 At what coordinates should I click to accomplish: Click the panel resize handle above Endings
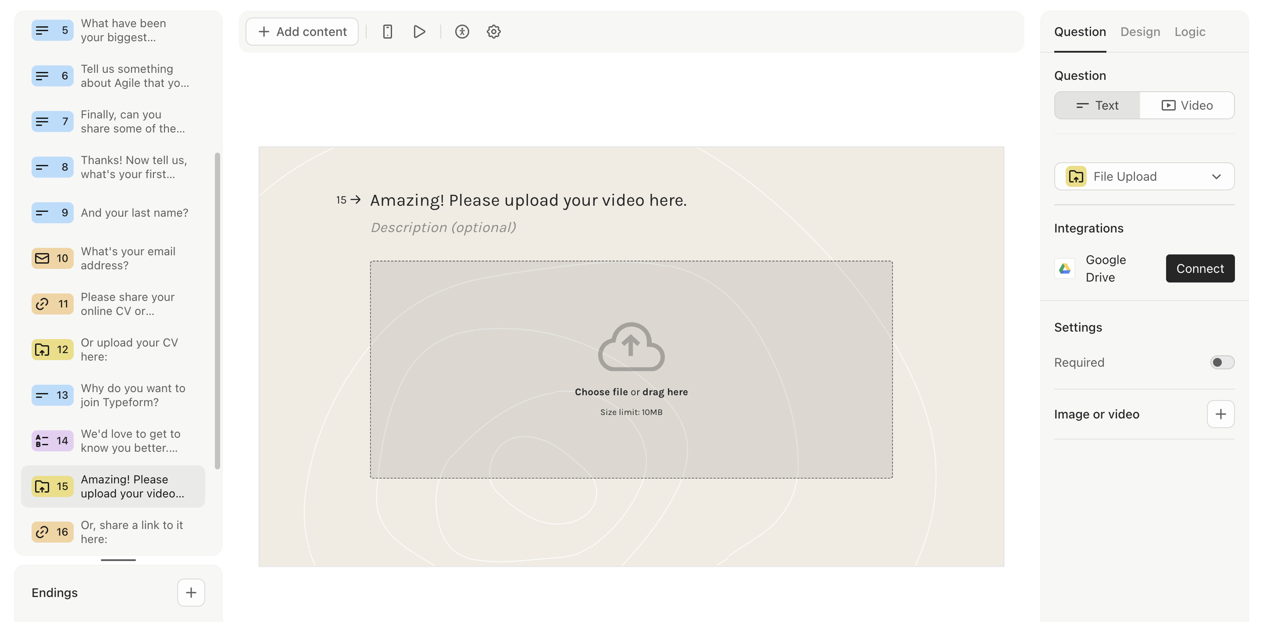tap(118, 560)
